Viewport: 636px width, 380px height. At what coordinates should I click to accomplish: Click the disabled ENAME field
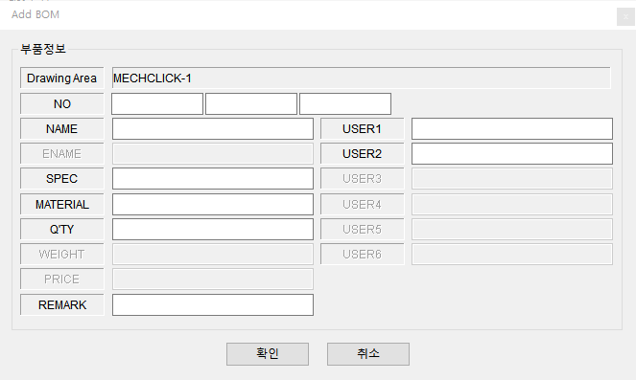pos(213,154)
